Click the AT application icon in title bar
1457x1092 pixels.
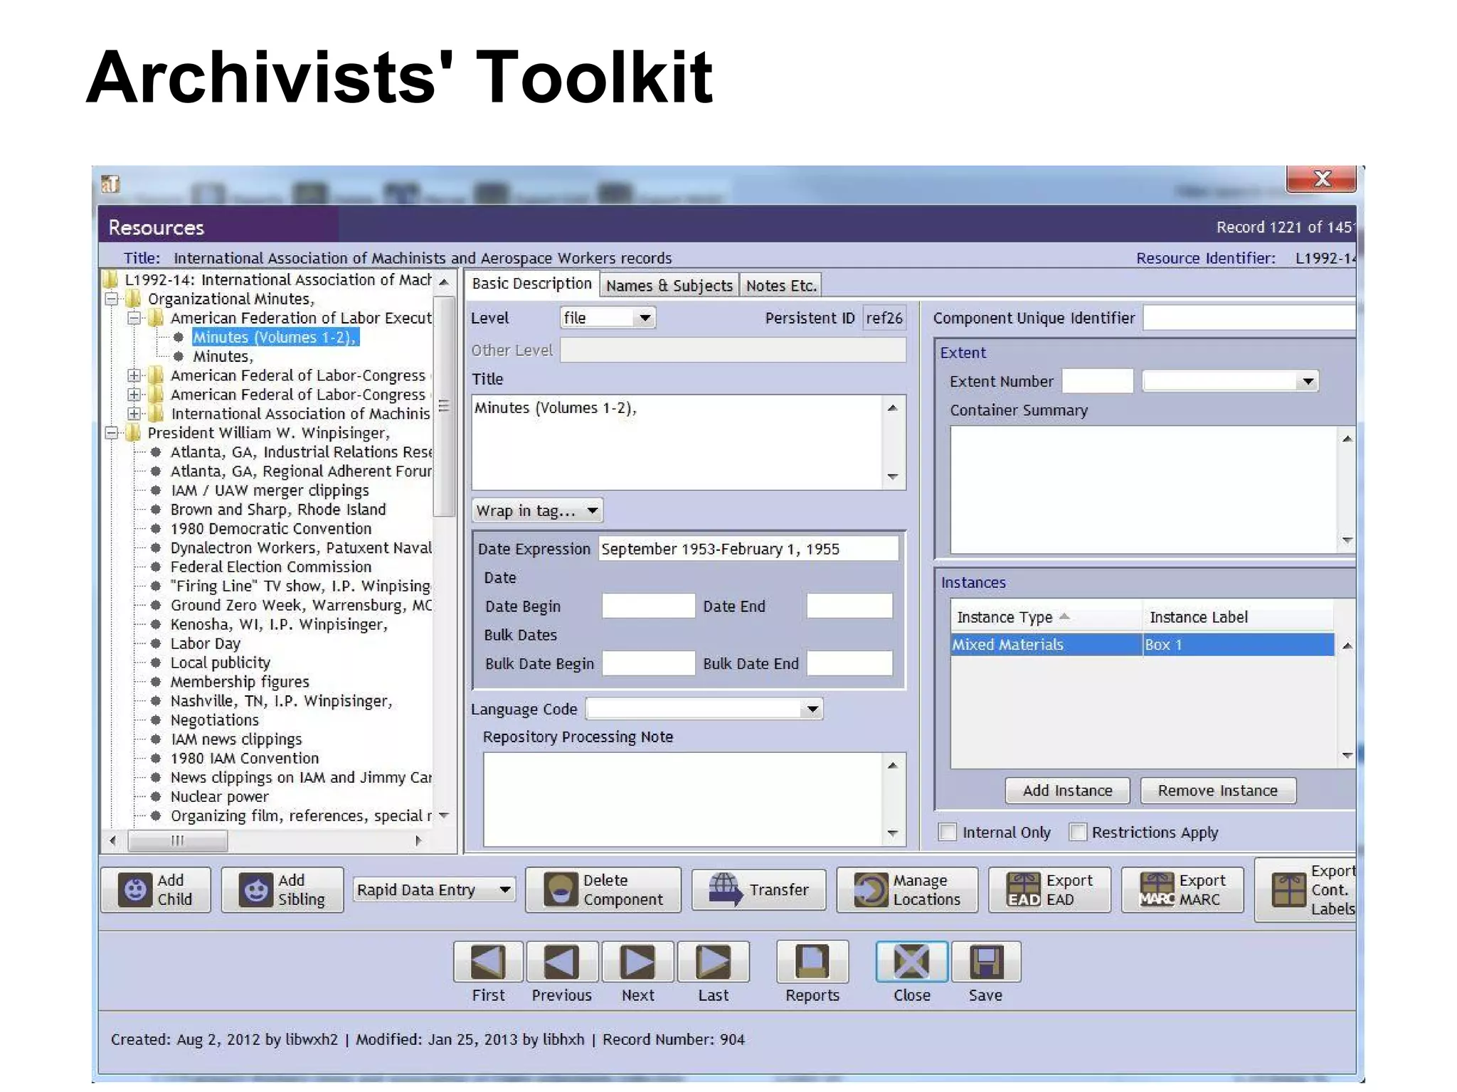click(x=110, y=184)
